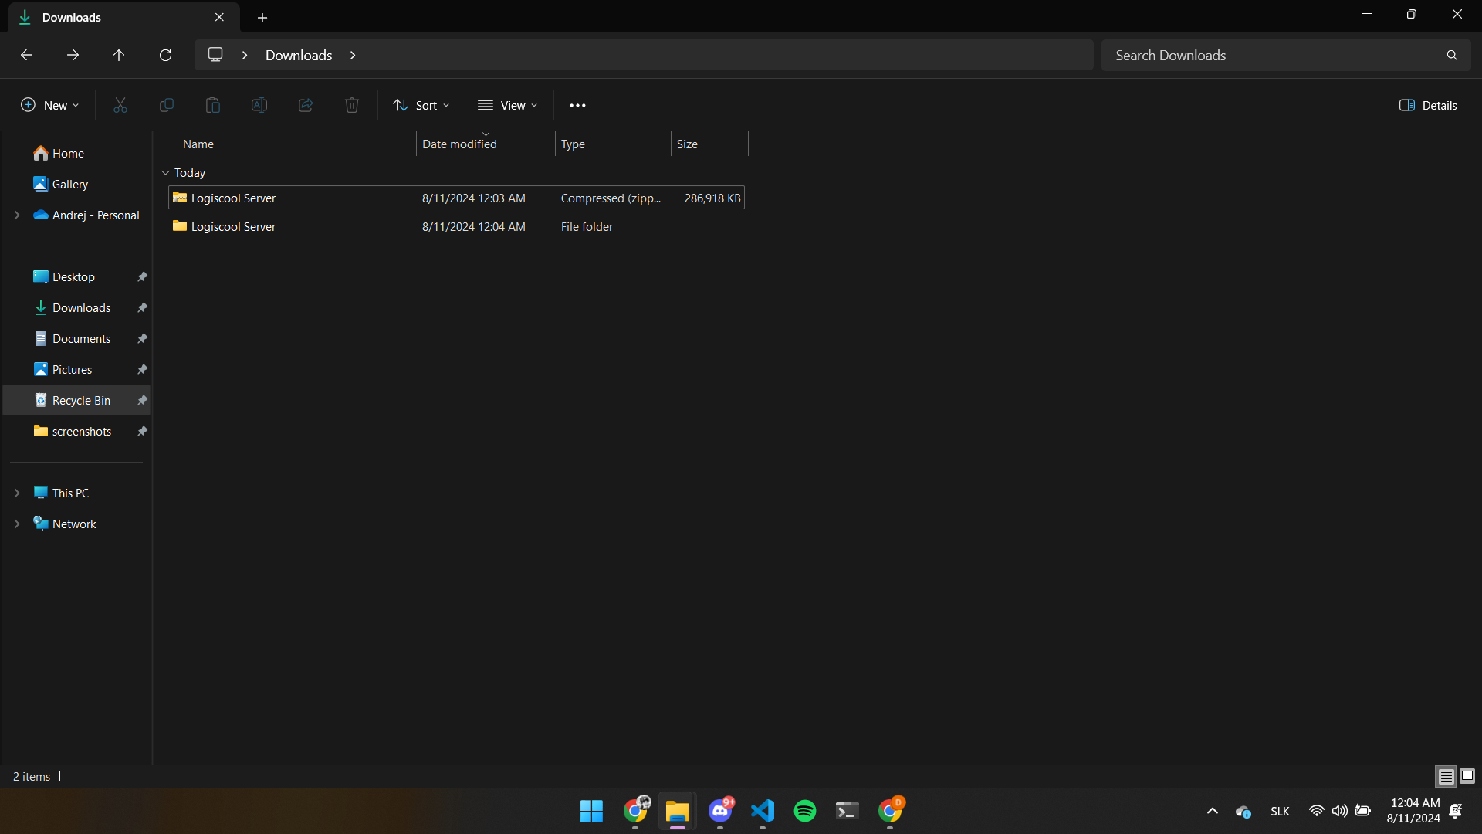Open the See more three-dots menu
This screenshot has width=1482, height=834.
(577, 105)
